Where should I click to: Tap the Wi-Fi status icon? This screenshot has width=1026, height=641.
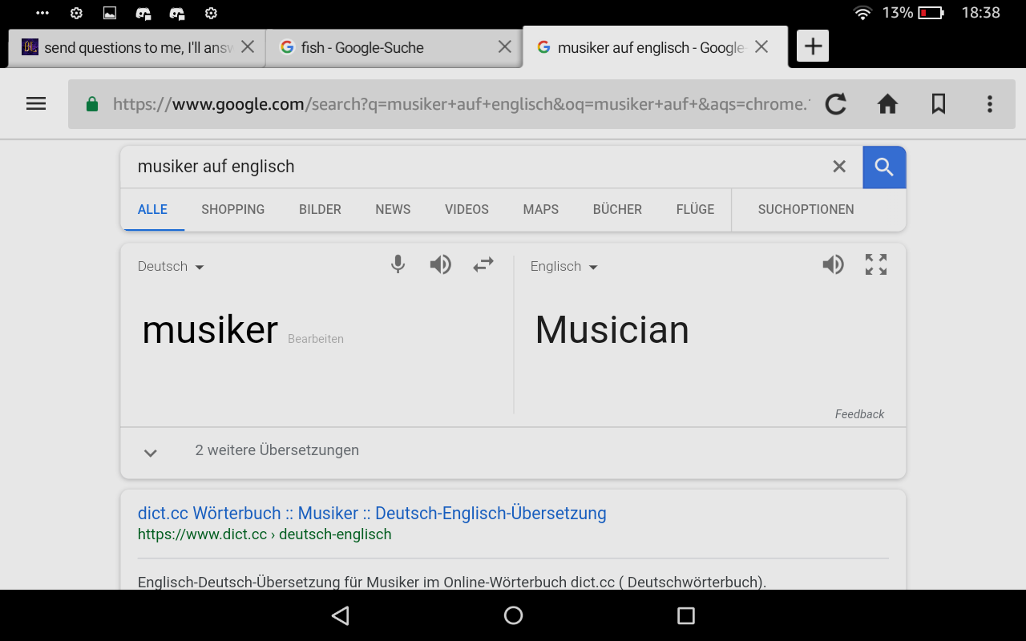pyautogui.click(x=862, y=13)
